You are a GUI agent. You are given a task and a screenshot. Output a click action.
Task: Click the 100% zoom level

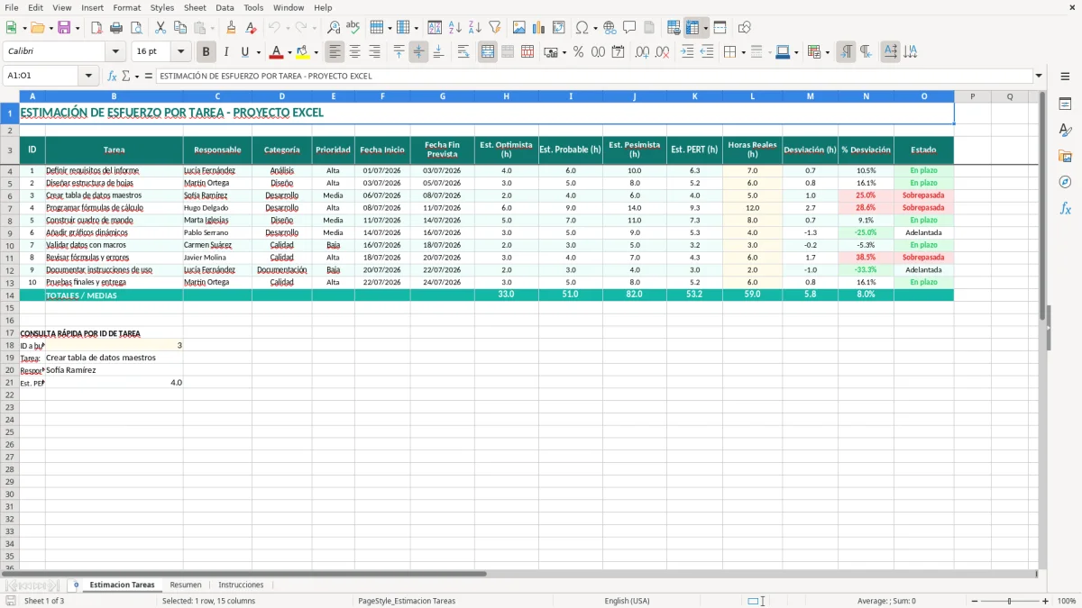click(x=1066, y=601)
